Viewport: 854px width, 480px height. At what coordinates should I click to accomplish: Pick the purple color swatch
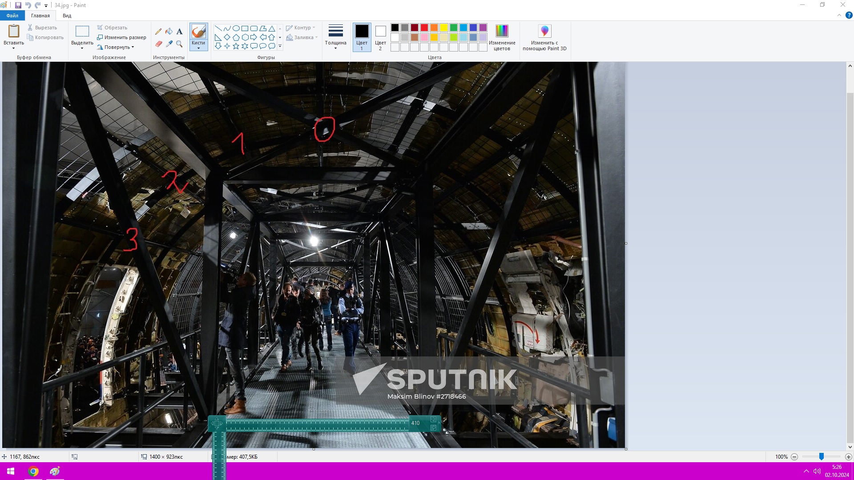483,28
